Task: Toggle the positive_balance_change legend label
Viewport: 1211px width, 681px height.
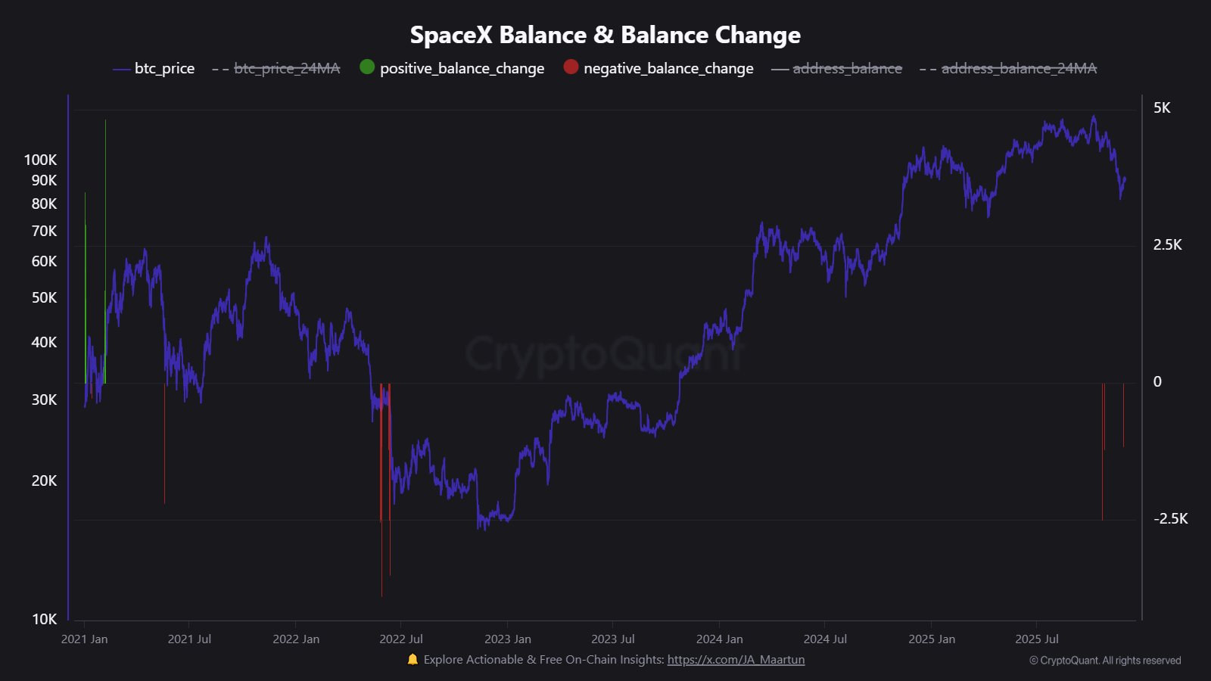Action: (462, 68)
